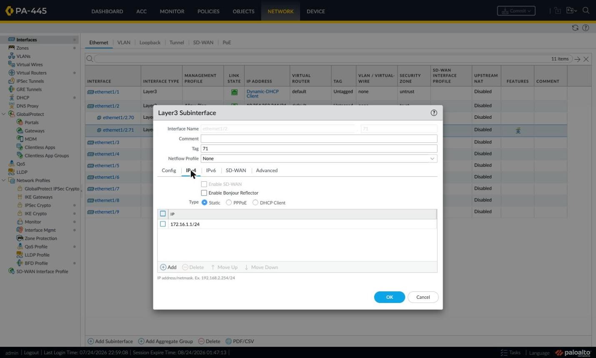Click the SD-WAN Interface Profile icon
Viewport: 596px width, 358px height.
(12, 271)
